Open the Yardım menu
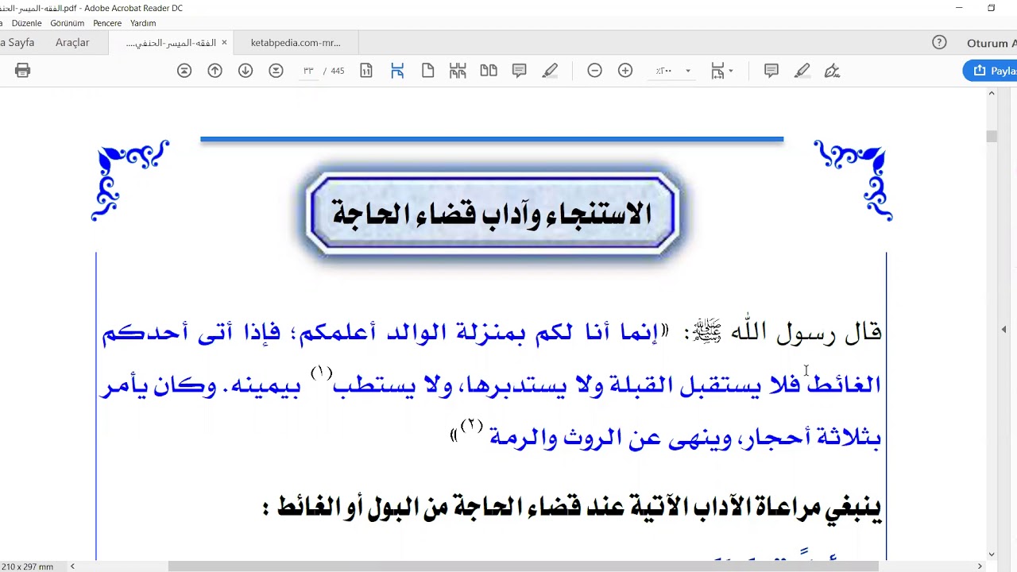This screenshot has width=1017, height=572. click(143, 23)
